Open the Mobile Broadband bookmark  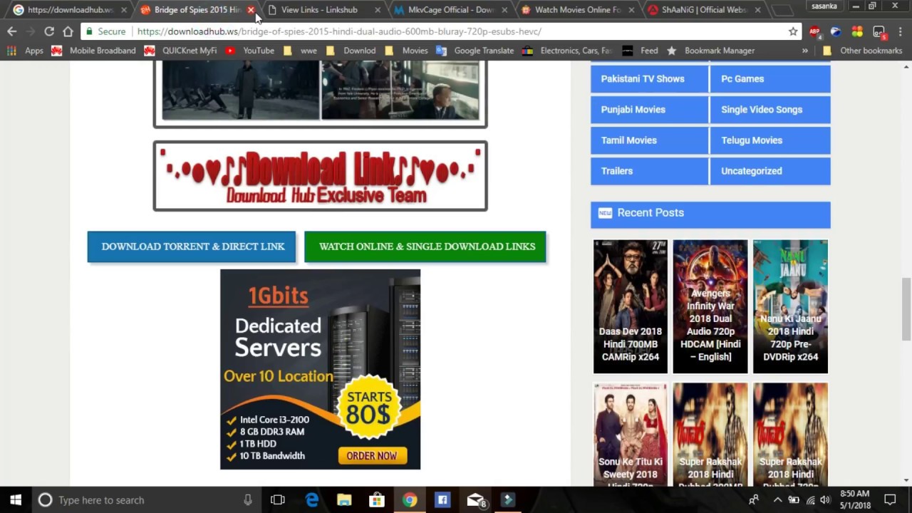93,51
